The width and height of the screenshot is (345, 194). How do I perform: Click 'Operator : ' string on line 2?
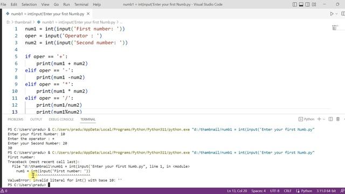[x=81, y=36]
